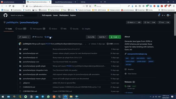This screenshot has width=176, height=99.
Task: Open the .gitignore file
Action: [26, 83]
